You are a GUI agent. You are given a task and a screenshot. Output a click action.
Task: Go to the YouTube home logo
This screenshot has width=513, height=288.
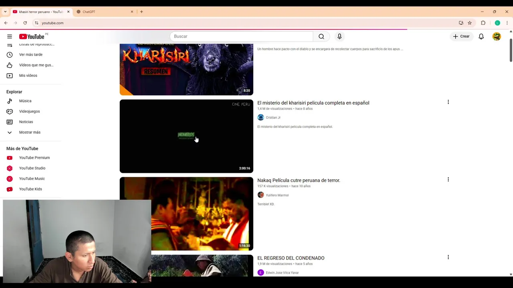tap(32, 36)
